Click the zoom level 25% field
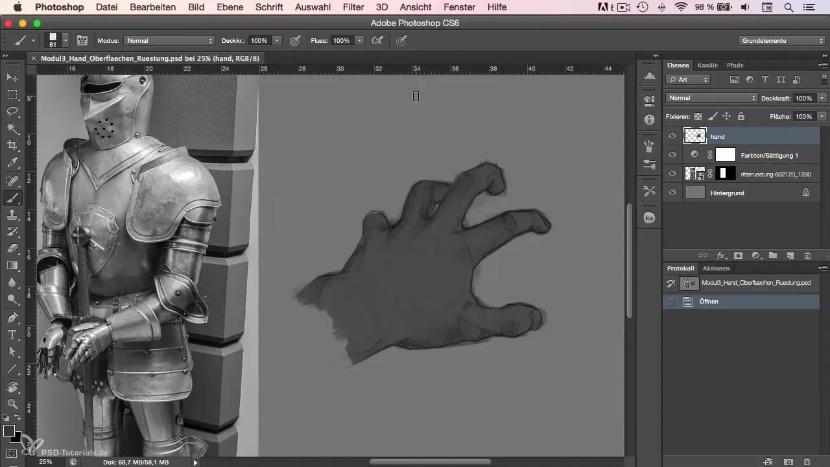This screenshot has width=830, height=467. pos(45,462)
